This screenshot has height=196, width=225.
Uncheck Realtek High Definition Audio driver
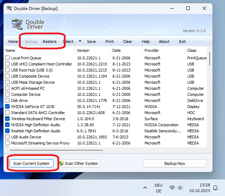[x=7, y=131]
